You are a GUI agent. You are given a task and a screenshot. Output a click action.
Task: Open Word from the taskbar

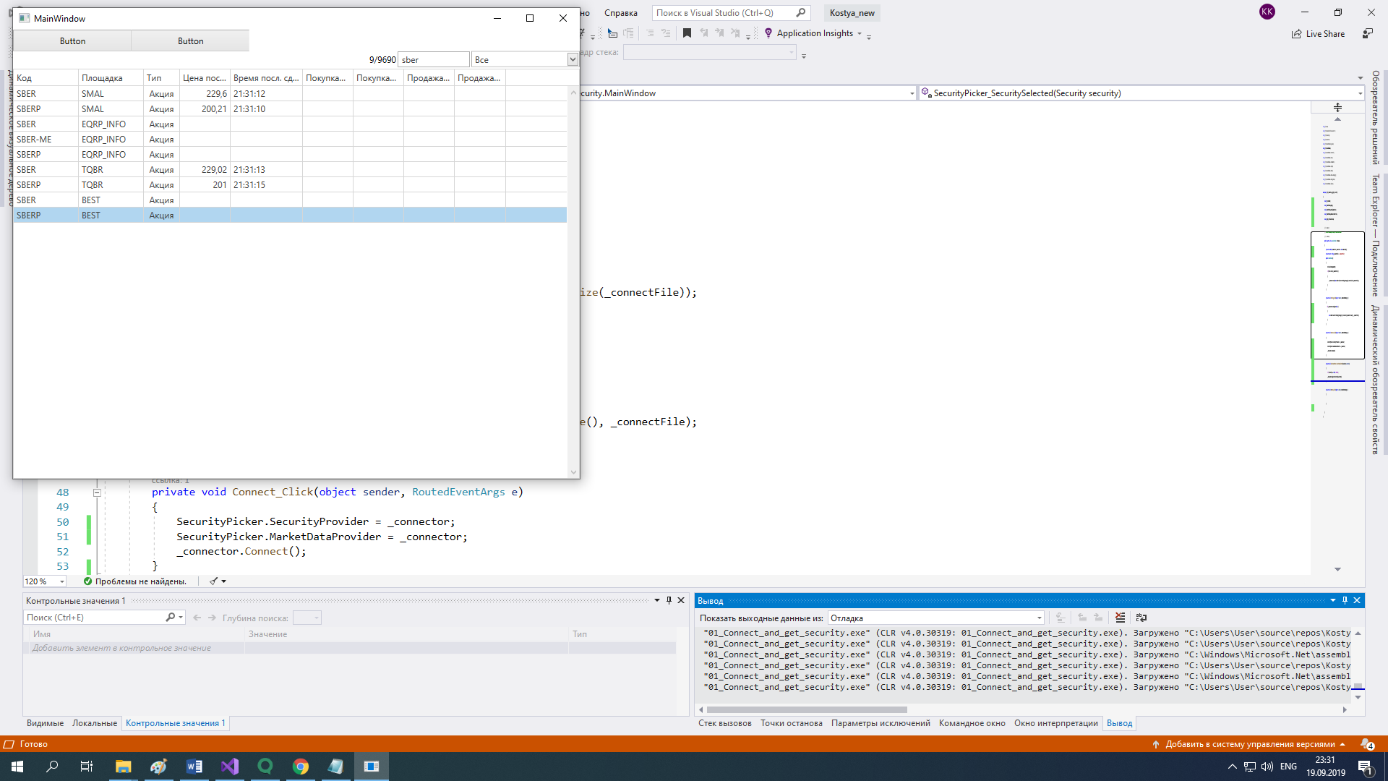click(x=194, y=767)
